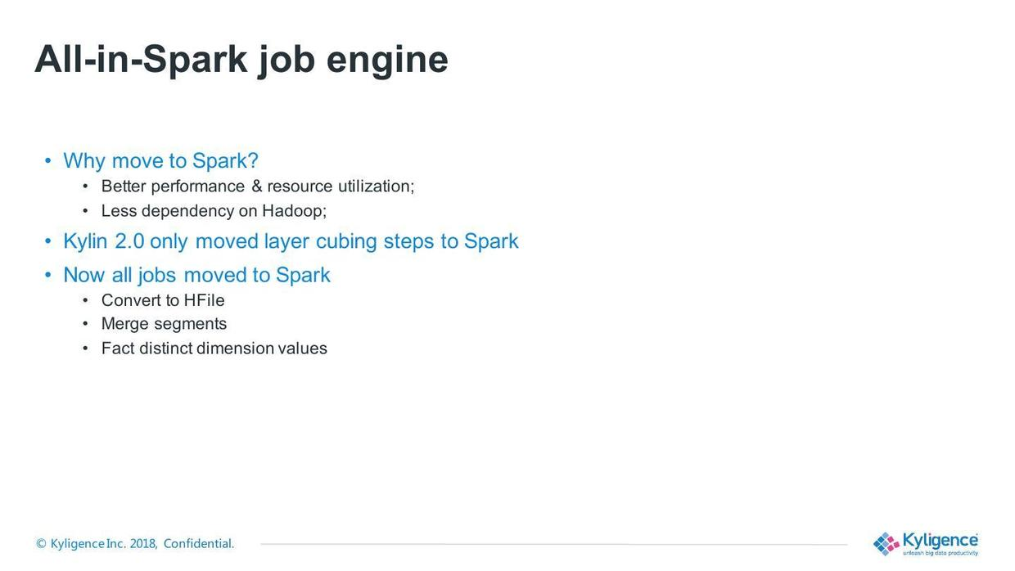Click the bullet dot before "Now all jobs"

pos(48,275)
